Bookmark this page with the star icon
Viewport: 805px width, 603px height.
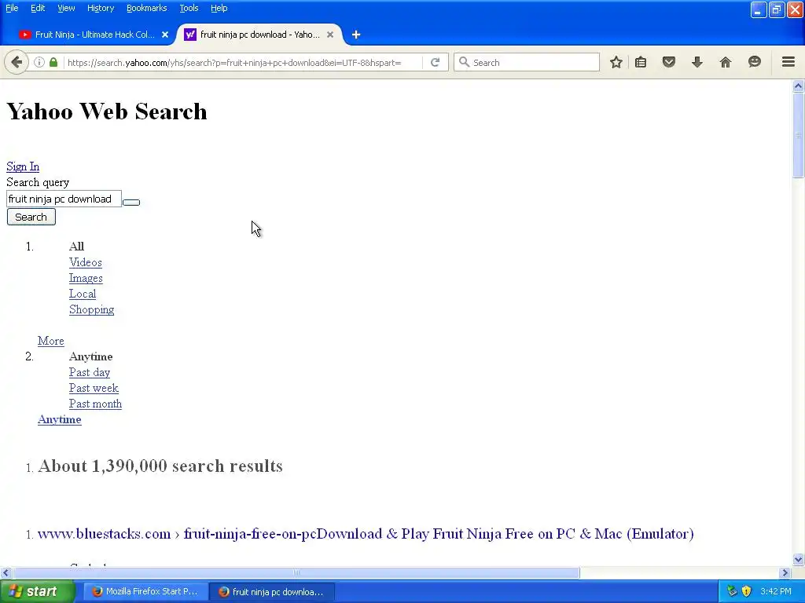pyautogui.click(x=616, y=63)
